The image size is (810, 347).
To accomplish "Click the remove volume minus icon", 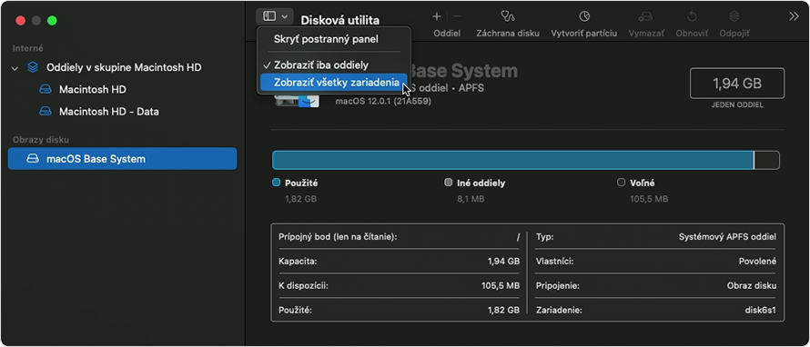I will point(457,16).
